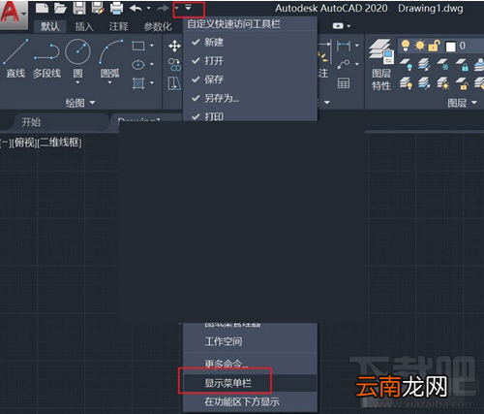This screenshot has height=414, width=484.
Task: Choose 工作空间 menu entry
Action: click(x=250, y=341)
